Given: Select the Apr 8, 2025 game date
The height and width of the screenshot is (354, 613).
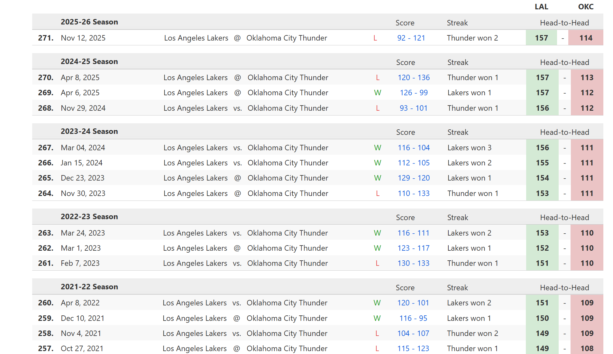Looking at the screenshot, I should (x=80, y=78).
